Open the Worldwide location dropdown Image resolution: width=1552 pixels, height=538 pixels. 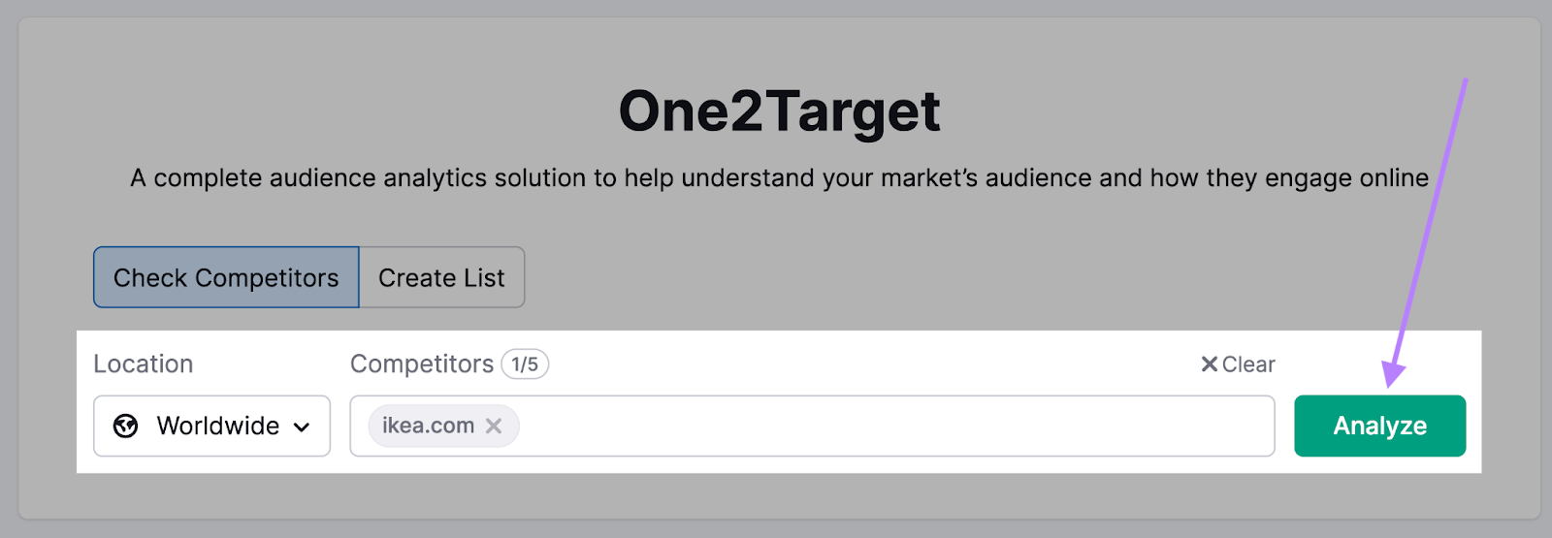tap(211, 426)
